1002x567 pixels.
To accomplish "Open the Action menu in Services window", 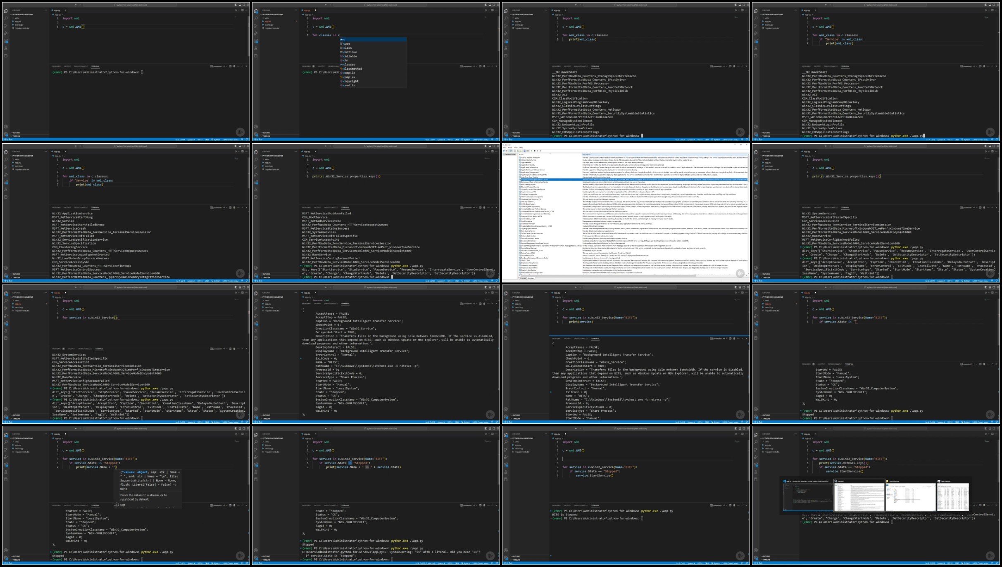I will pos(510,147).
